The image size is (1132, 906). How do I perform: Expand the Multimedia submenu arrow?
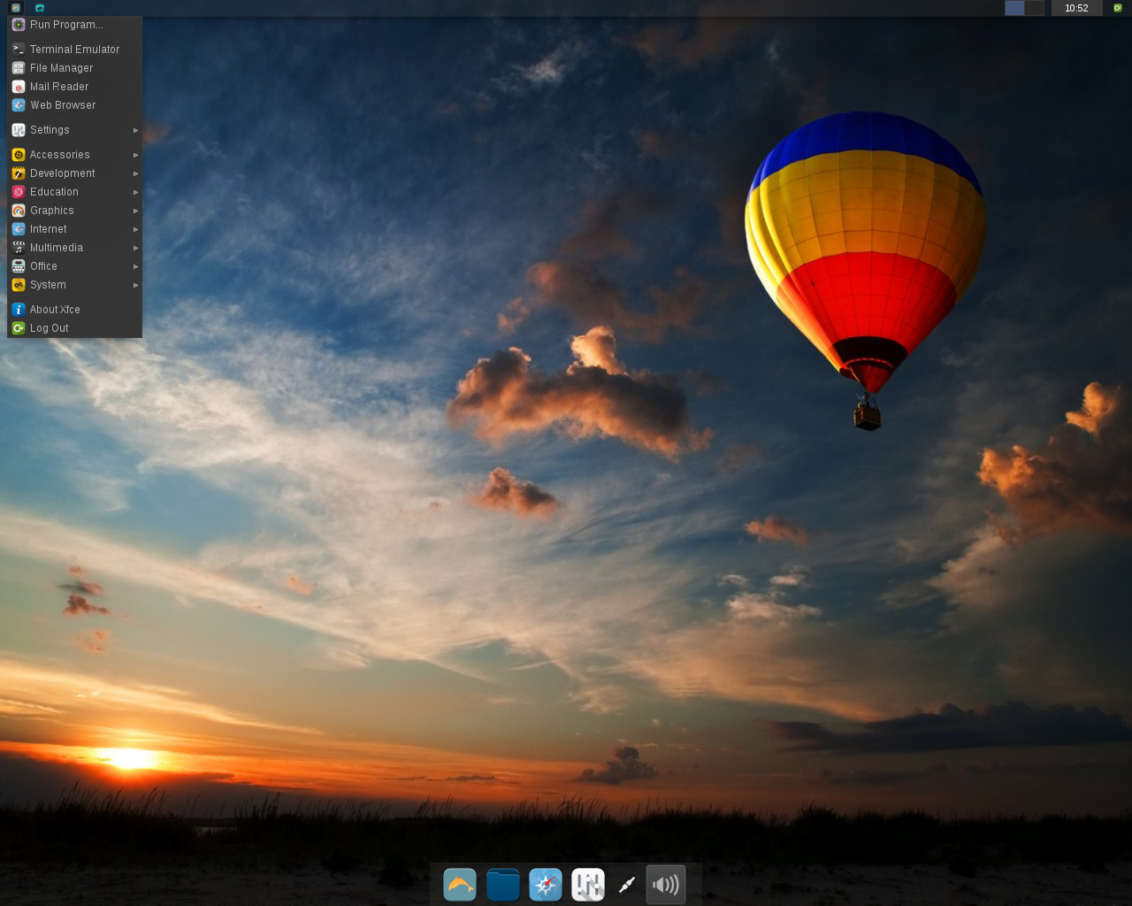click(136, 248)
